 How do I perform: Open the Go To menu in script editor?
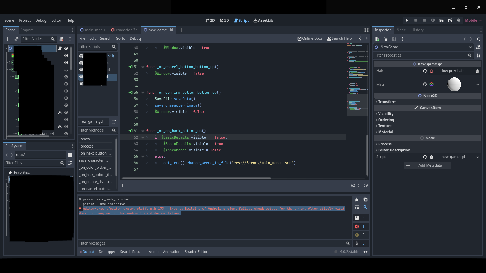[x=120, y=38]
